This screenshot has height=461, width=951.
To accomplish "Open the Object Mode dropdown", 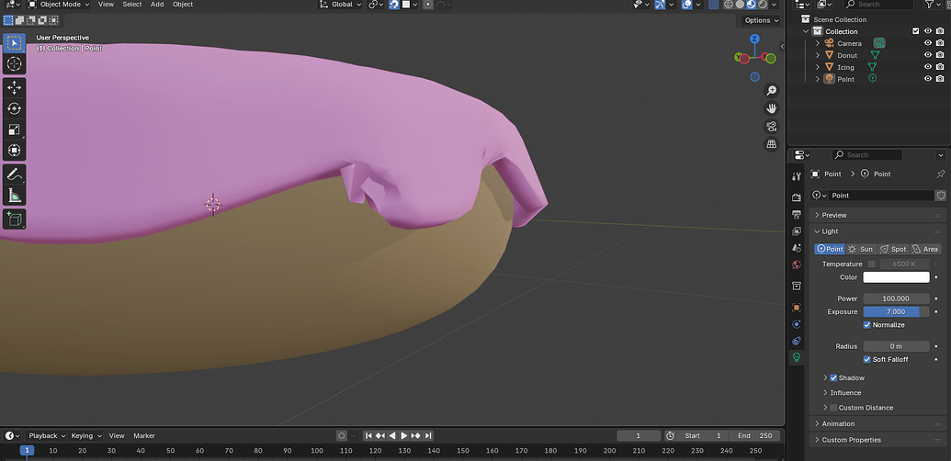I will click(x=59, y=5).
